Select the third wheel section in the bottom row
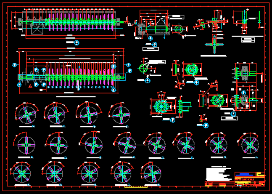 click(89, 173)
